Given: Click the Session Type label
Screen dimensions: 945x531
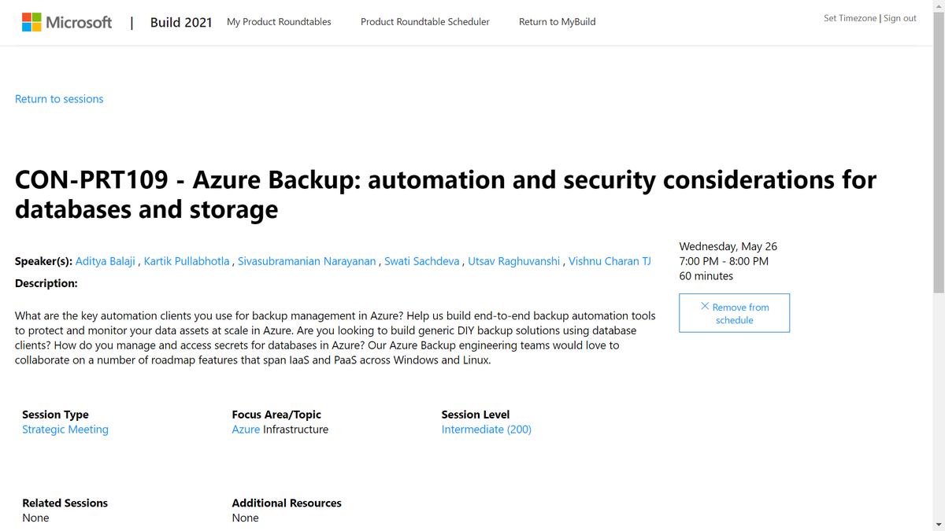Looking at the screenshot, I should [x=55, y=415].
